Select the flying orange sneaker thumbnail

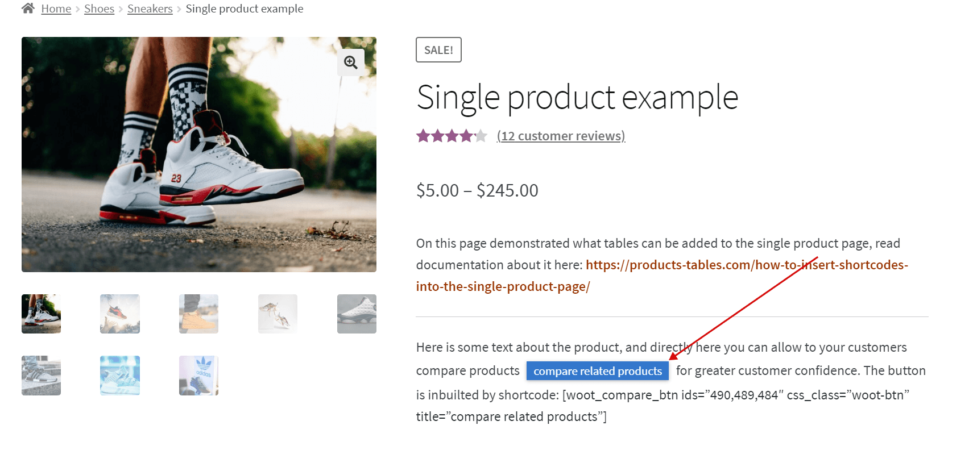pyautogui.click(x=120, y=314)
